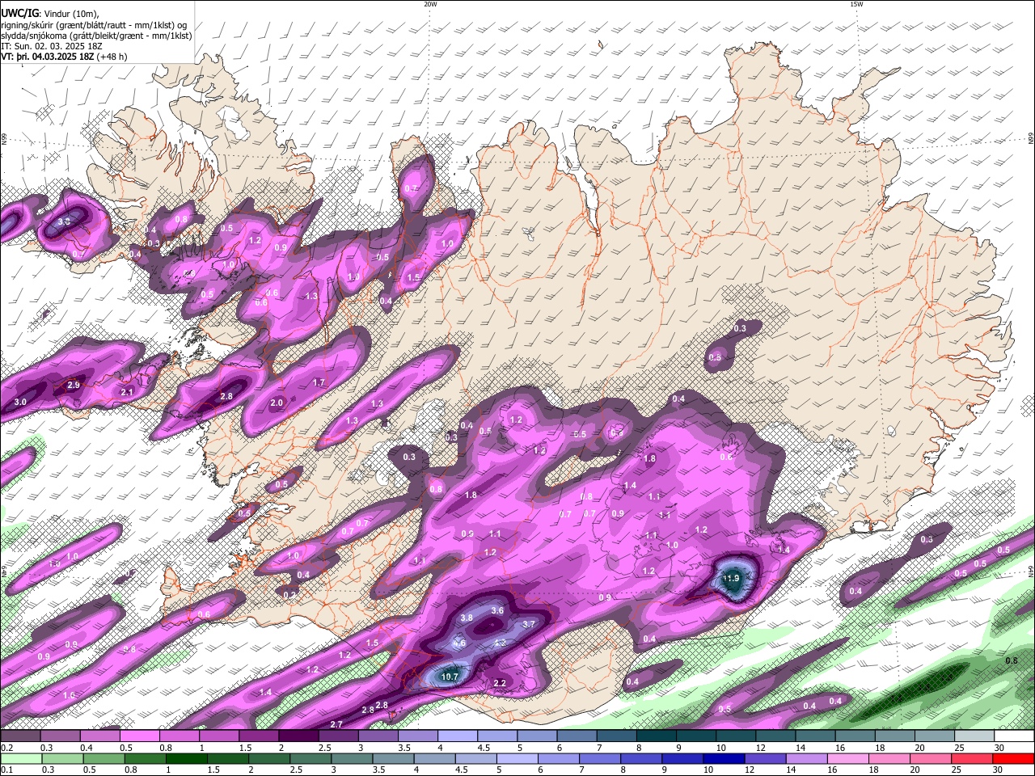Image resolution: width=1035 pixels, height=776 pixels.
Task: Click the 2.2 precipitation label
Action: tap(500, 684)
